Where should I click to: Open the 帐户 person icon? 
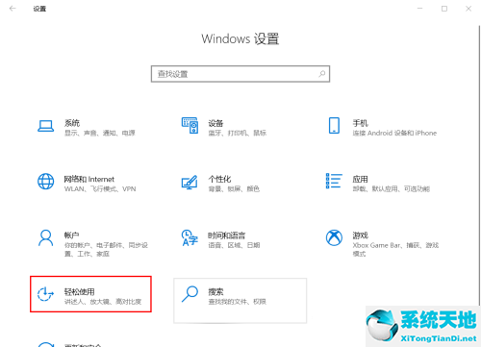click(x=46, y=237)
